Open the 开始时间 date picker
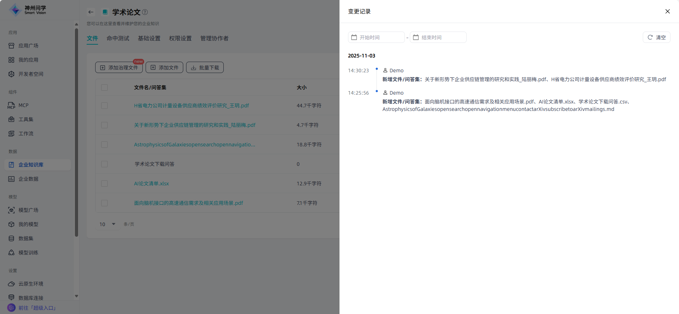 point(376,38)
